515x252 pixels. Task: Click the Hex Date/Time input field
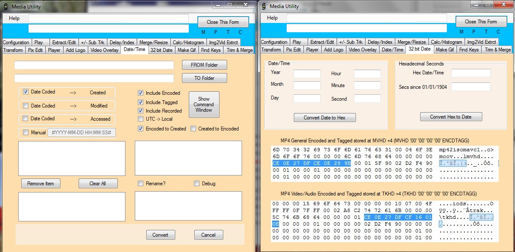(x=471, y=73)
